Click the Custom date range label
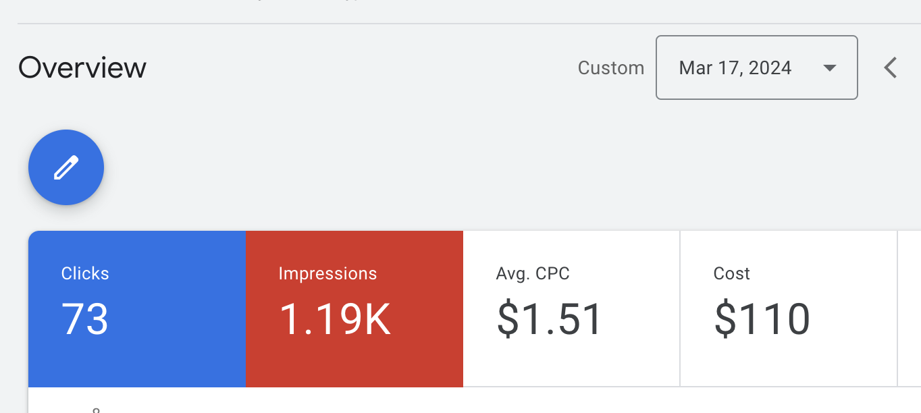 pyautogui.click(x=610, y=68)
